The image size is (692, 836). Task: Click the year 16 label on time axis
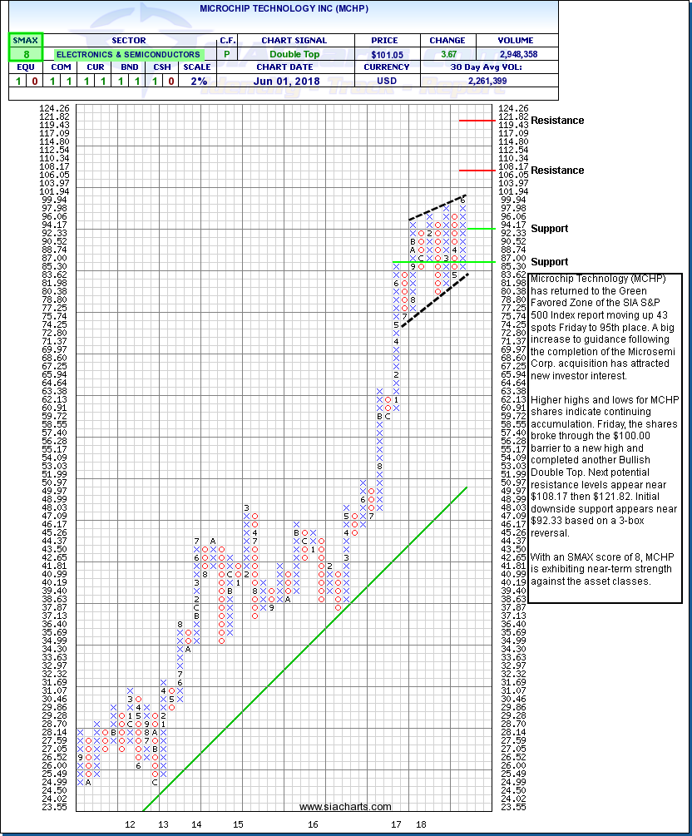pos(313,824)
